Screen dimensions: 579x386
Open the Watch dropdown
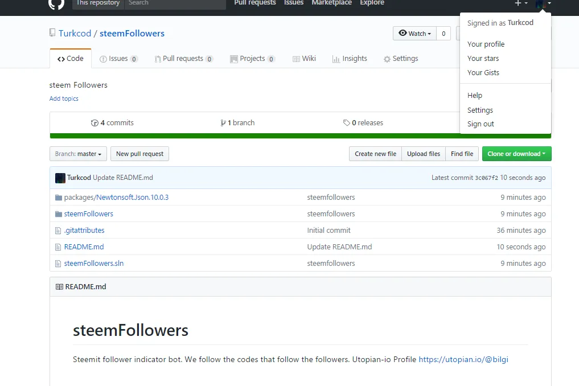(x=414, y=34)
